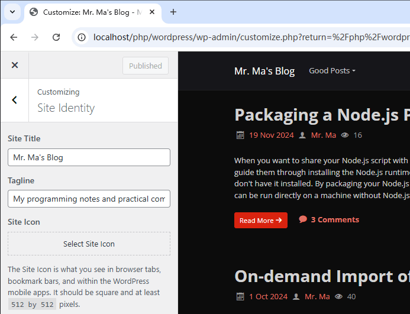Choose Select Site Icon
Viewport: 410px width, 314px height.
click(x=89, y=244)
